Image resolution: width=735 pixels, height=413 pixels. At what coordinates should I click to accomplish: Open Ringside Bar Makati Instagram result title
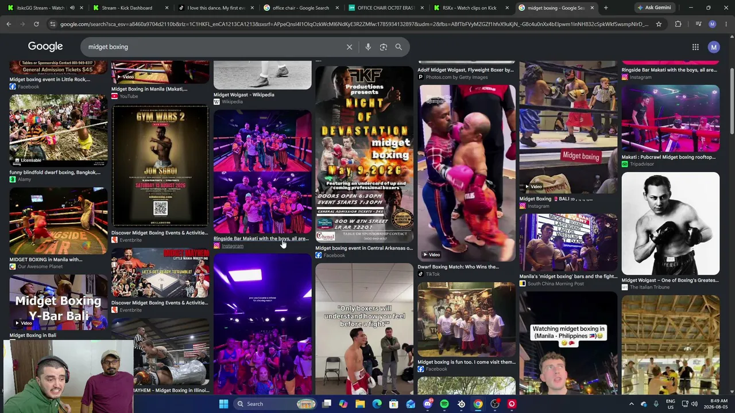(x=261, y=239)
